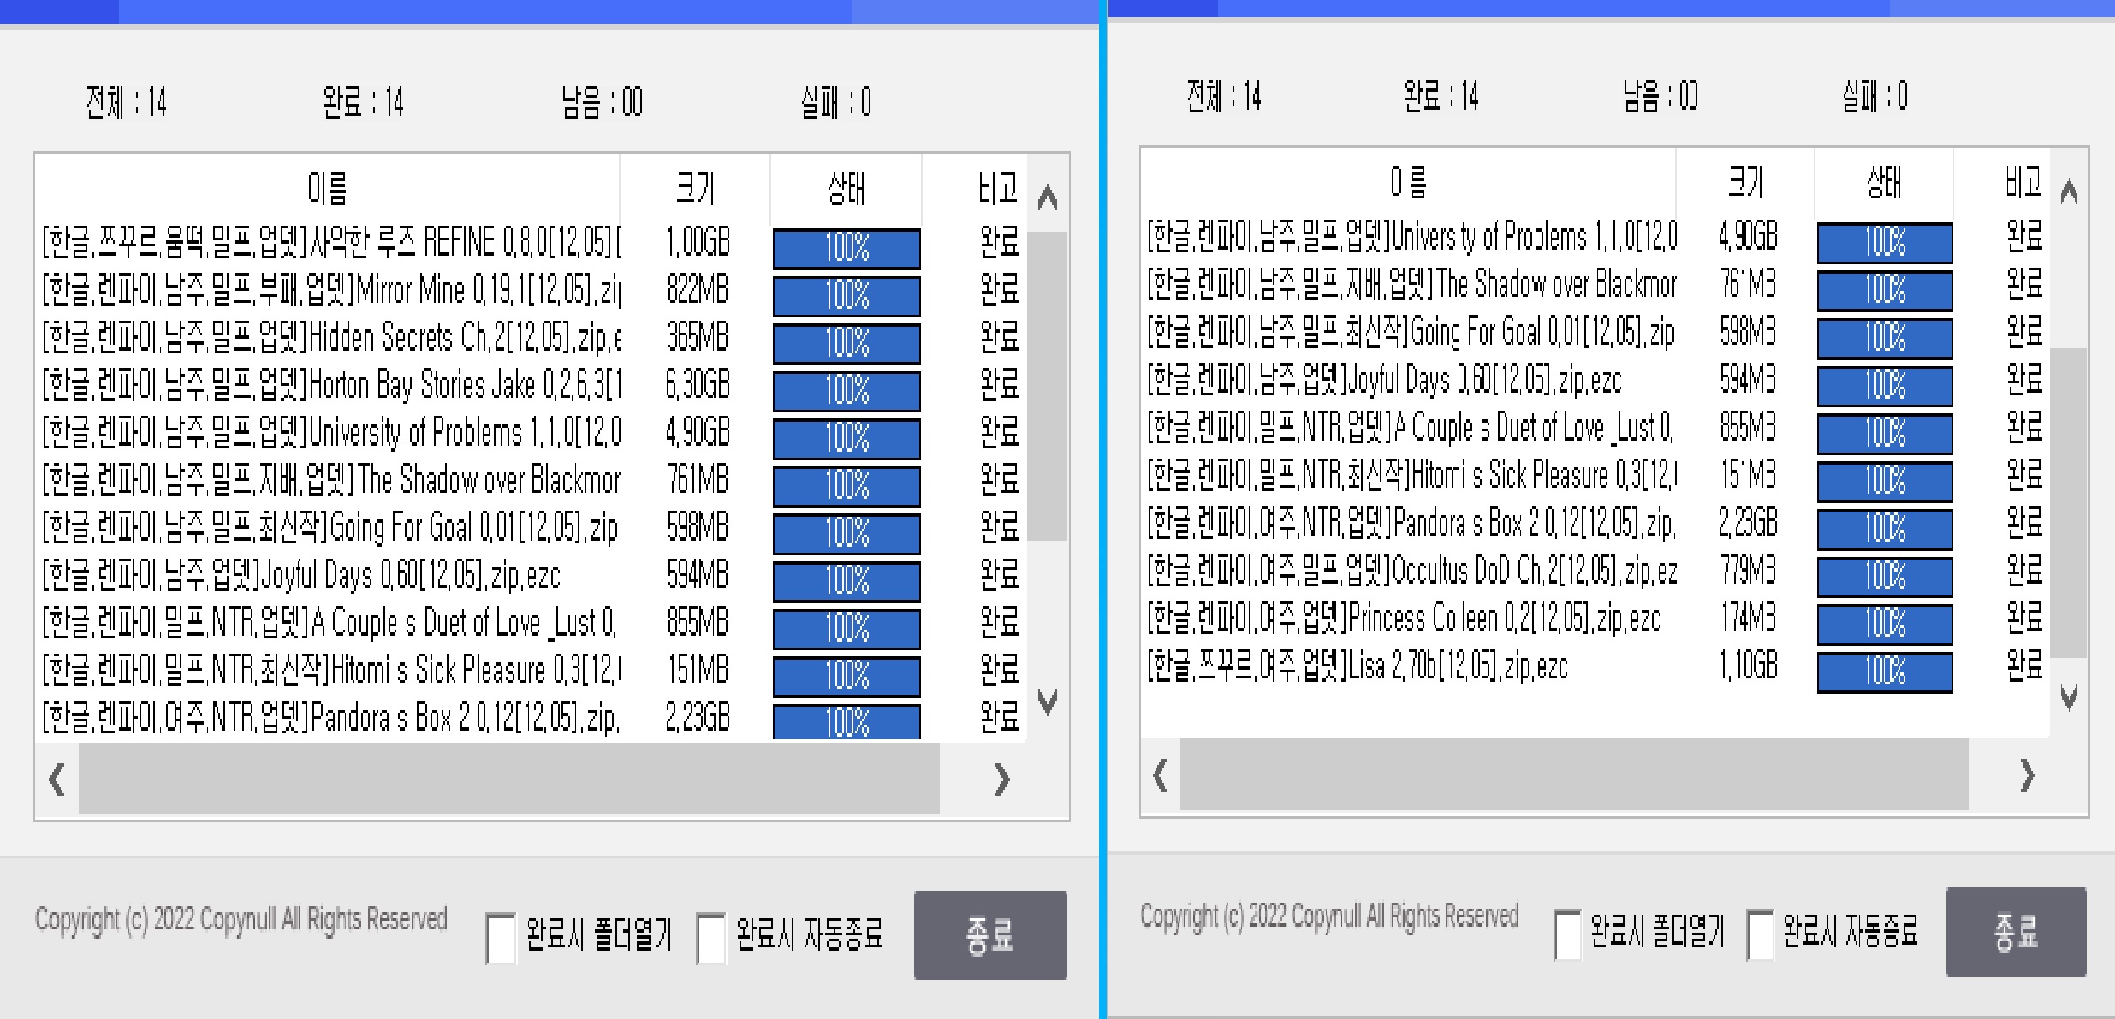
Task: Click 100% progress bar of Mirror Mine row
Action: [x=846, y=296]
